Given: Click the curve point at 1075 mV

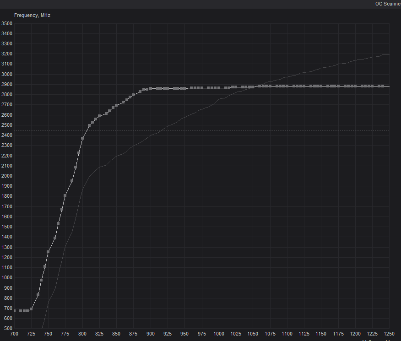Looking at the screenshot, I should [270, 86].
